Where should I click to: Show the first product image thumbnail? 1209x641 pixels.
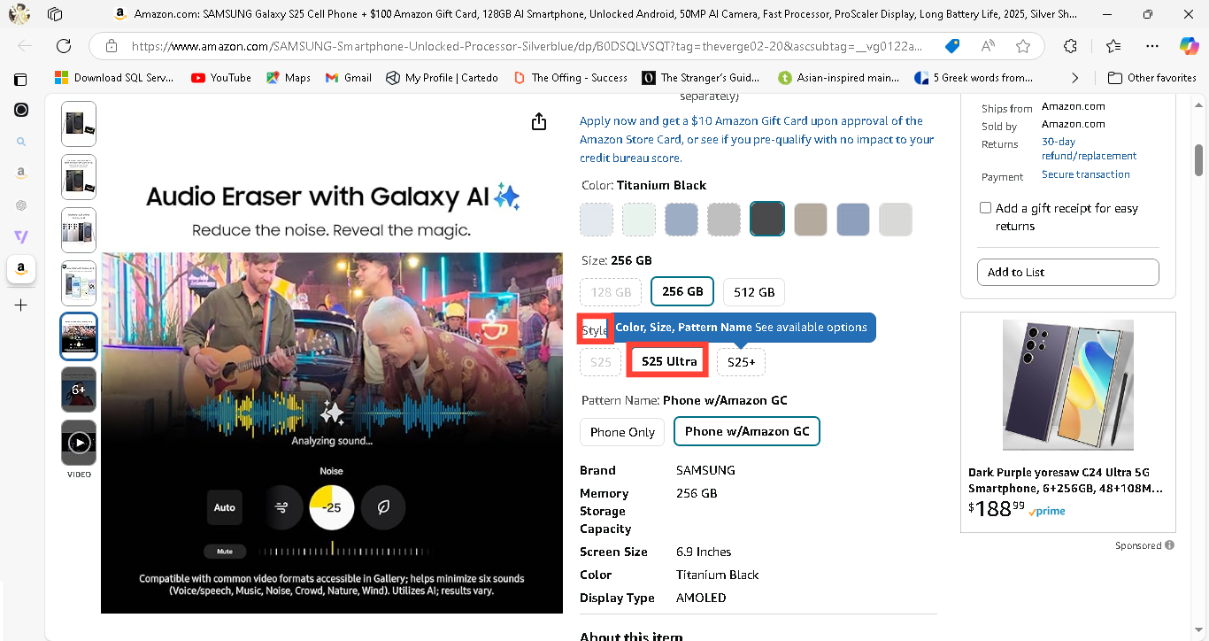point(79,124)
